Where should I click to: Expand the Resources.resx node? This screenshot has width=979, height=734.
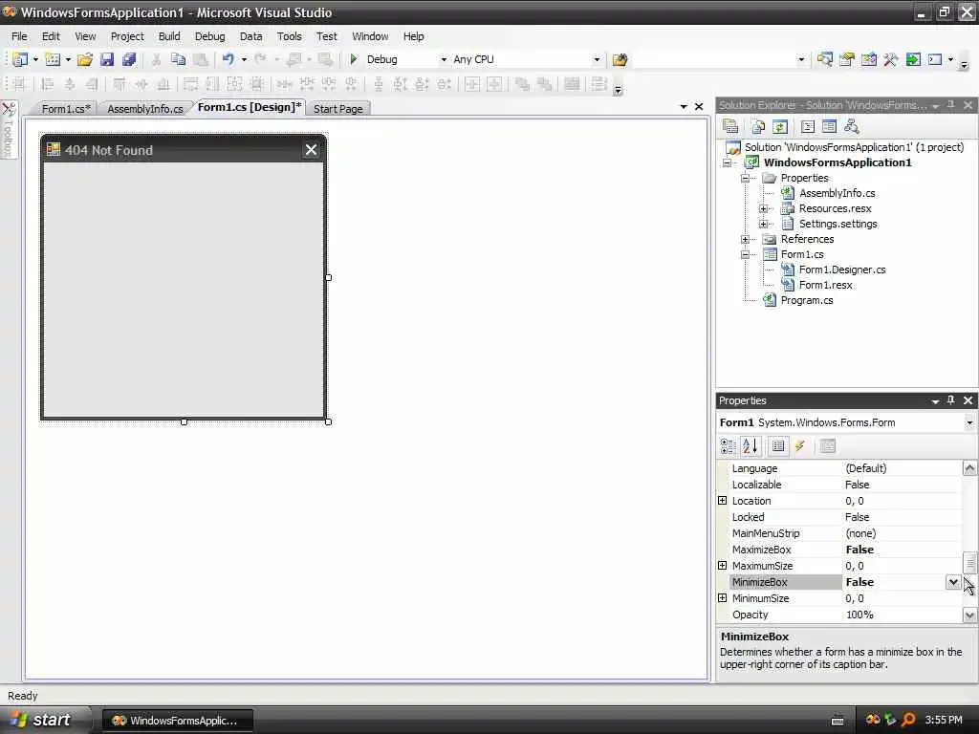(x=763, y=208)
